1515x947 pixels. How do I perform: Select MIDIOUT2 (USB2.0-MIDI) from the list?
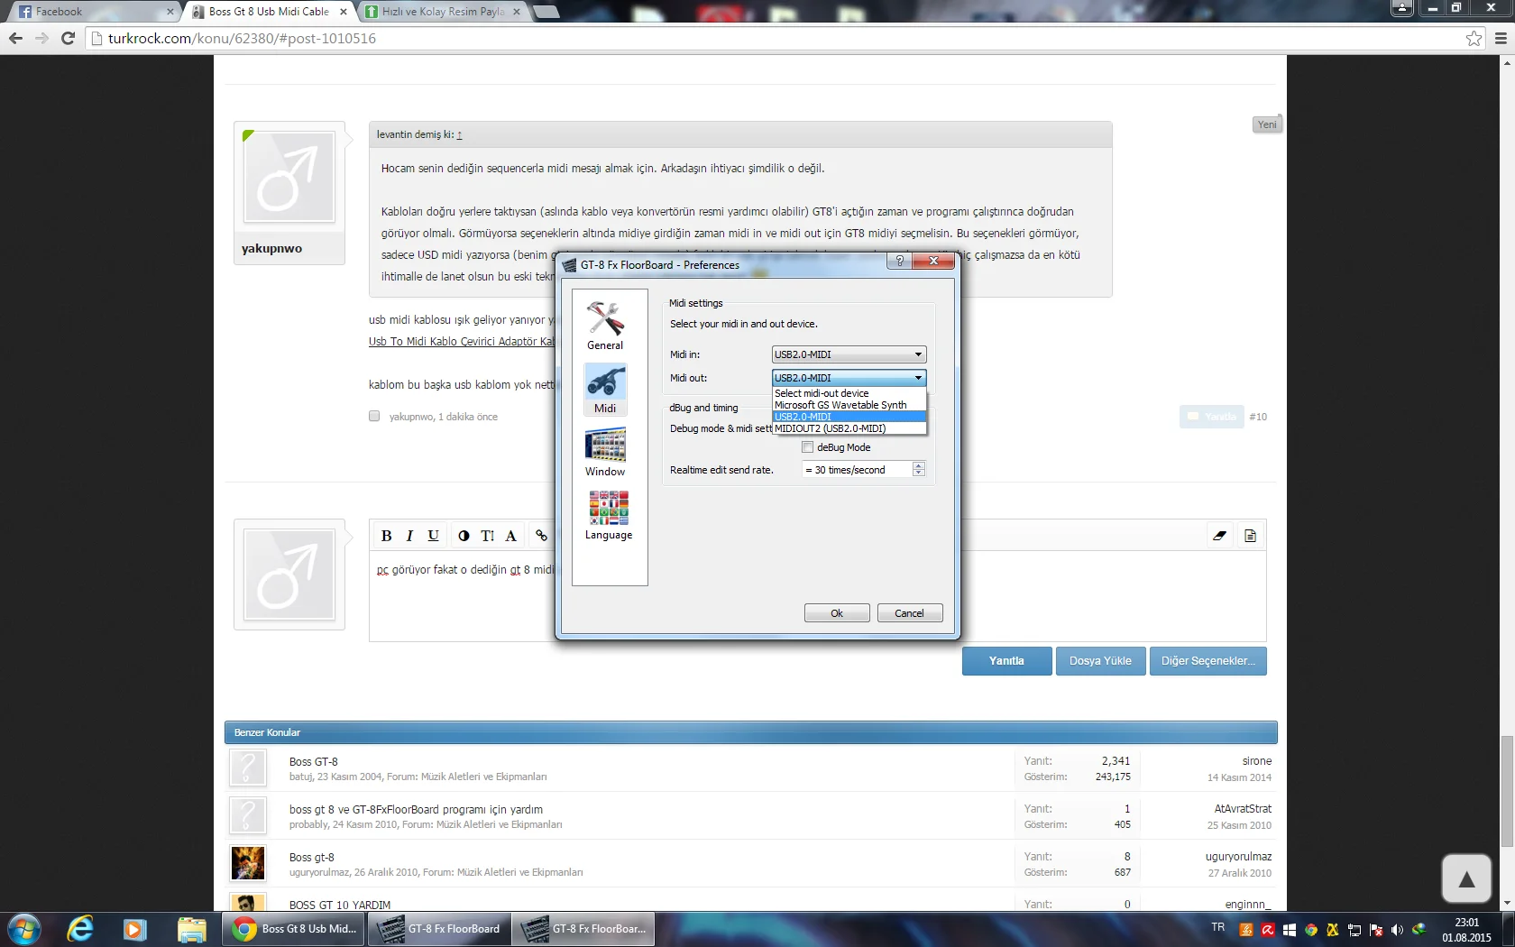[x=831, y=428]
